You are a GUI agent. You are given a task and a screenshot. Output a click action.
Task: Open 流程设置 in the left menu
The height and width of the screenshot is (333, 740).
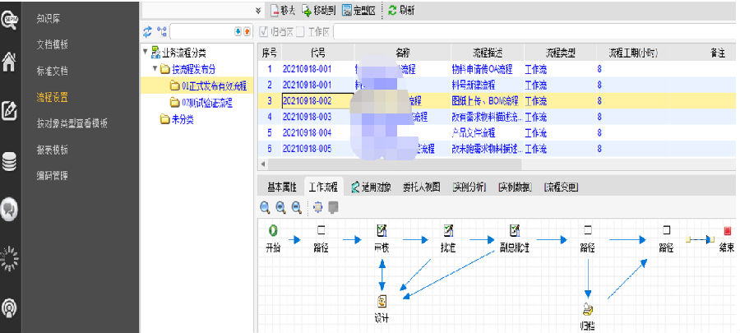point(53,97)
